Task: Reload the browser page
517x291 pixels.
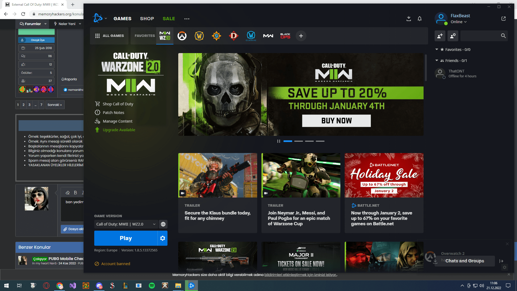Action: tap(23, 14)
